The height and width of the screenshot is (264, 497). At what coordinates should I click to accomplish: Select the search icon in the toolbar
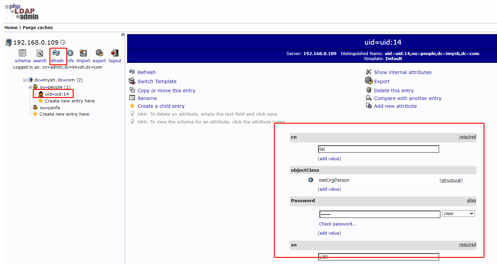(x=40, y=53)
